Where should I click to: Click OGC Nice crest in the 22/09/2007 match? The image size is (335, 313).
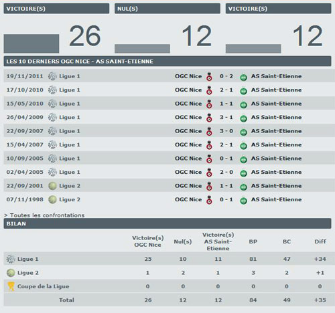point(209,131)
